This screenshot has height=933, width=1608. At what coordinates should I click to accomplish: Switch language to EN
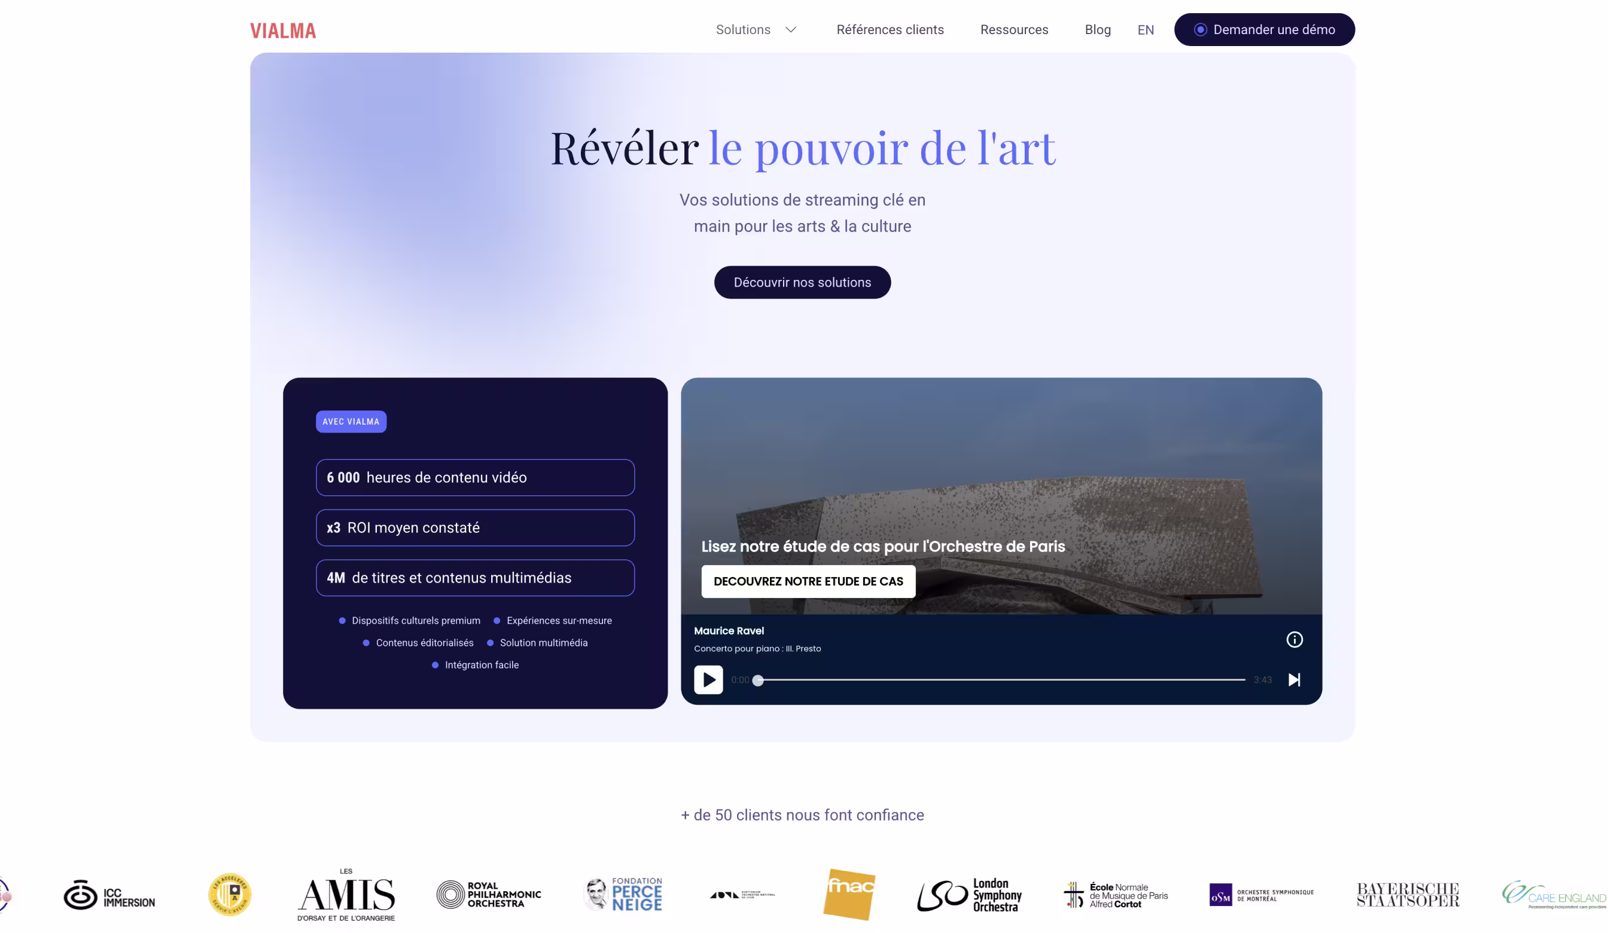[x=1146, y=29]
